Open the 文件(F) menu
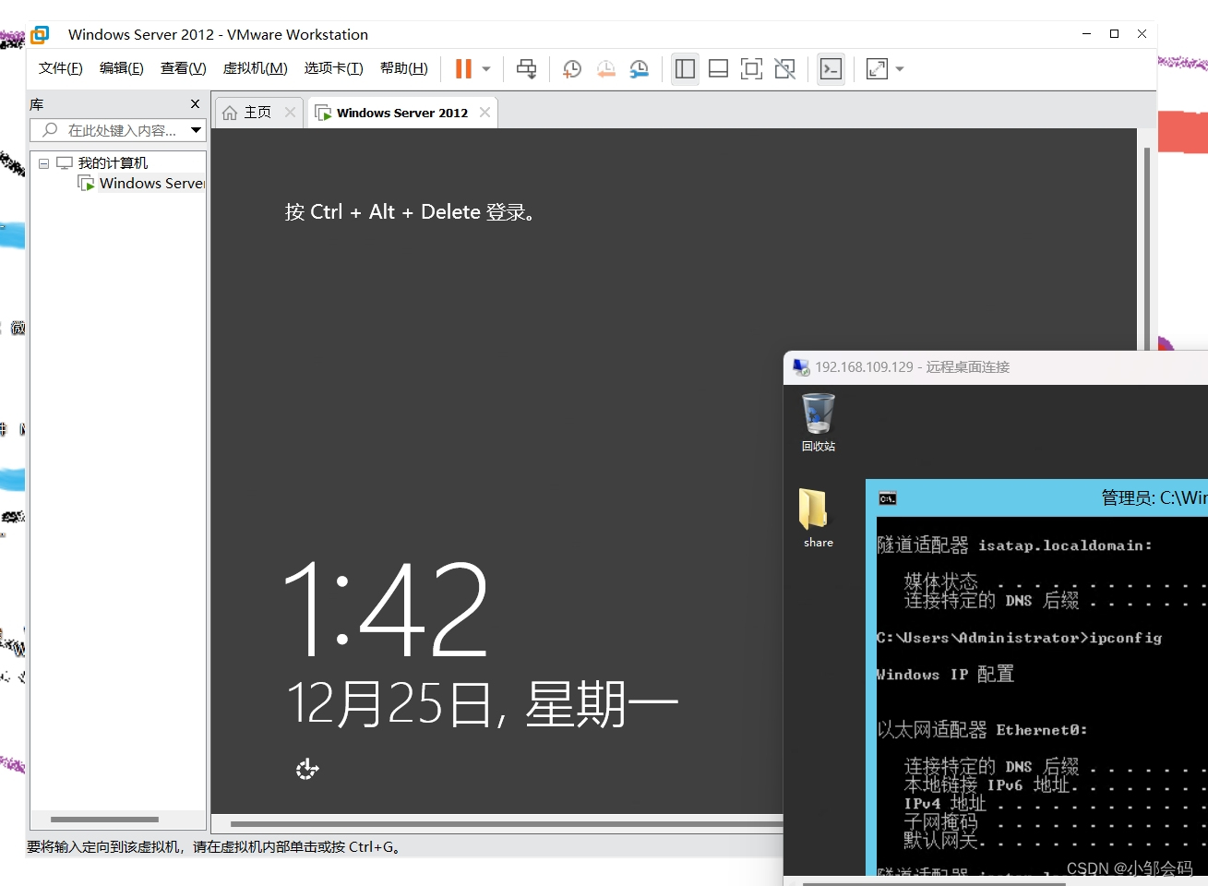The height and width of the screenshot is (886, 1208). tap(61, 68)
